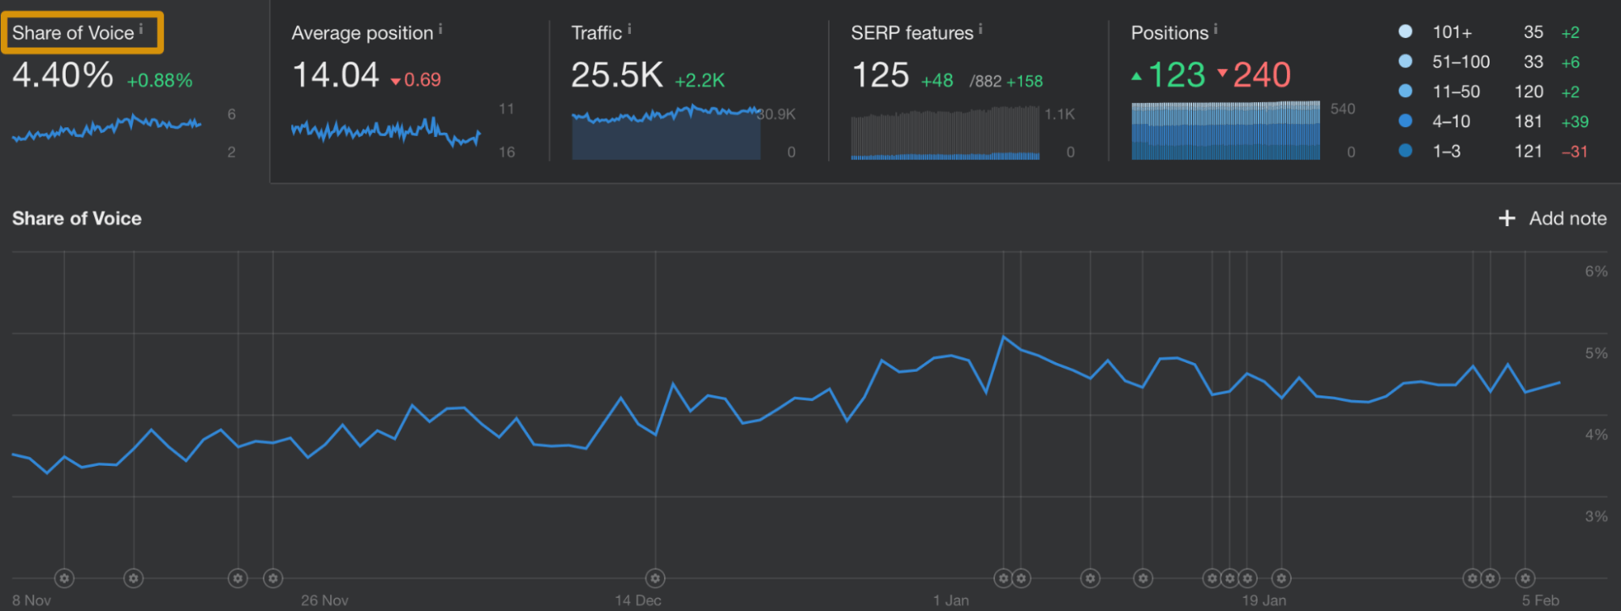Click the gear marker closest to 14 Dec

655,578
